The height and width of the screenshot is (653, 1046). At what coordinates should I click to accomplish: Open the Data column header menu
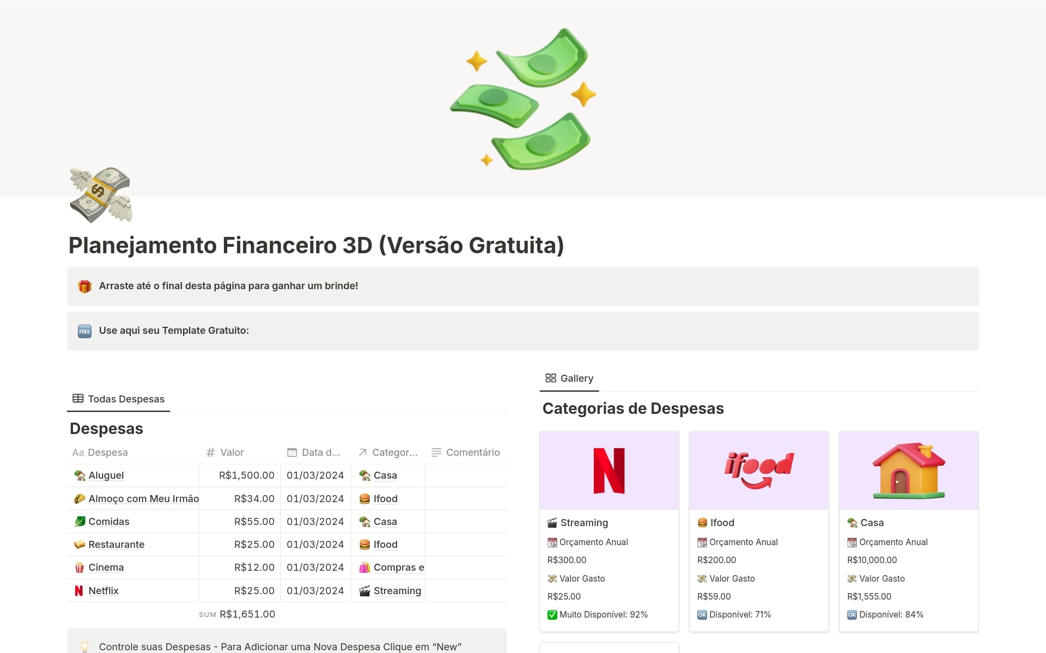click(315, 452)
